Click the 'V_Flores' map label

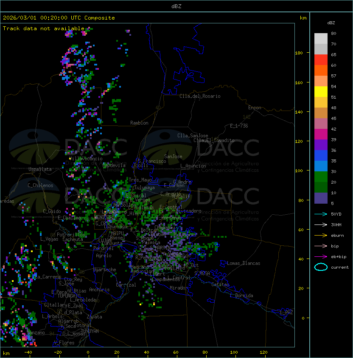pyautogui.click(x=64, y=343)
